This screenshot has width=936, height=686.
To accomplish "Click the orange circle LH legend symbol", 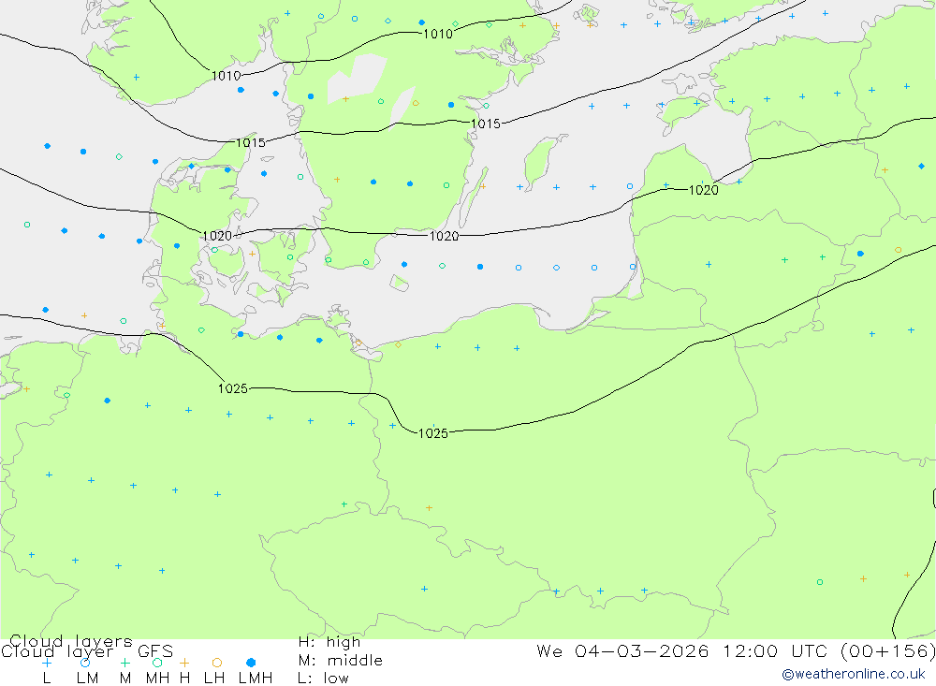I will (217, 663).
